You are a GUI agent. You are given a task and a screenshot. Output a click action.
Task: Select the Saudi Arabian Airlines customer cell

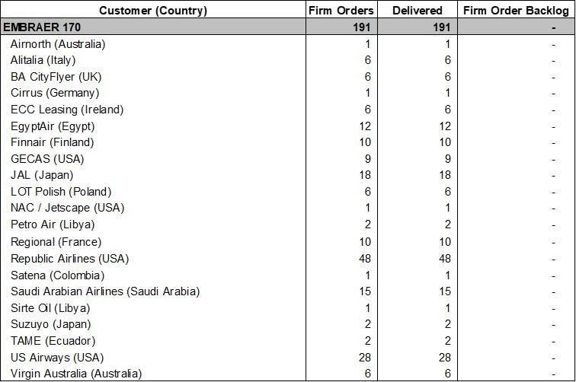(104, 291)
